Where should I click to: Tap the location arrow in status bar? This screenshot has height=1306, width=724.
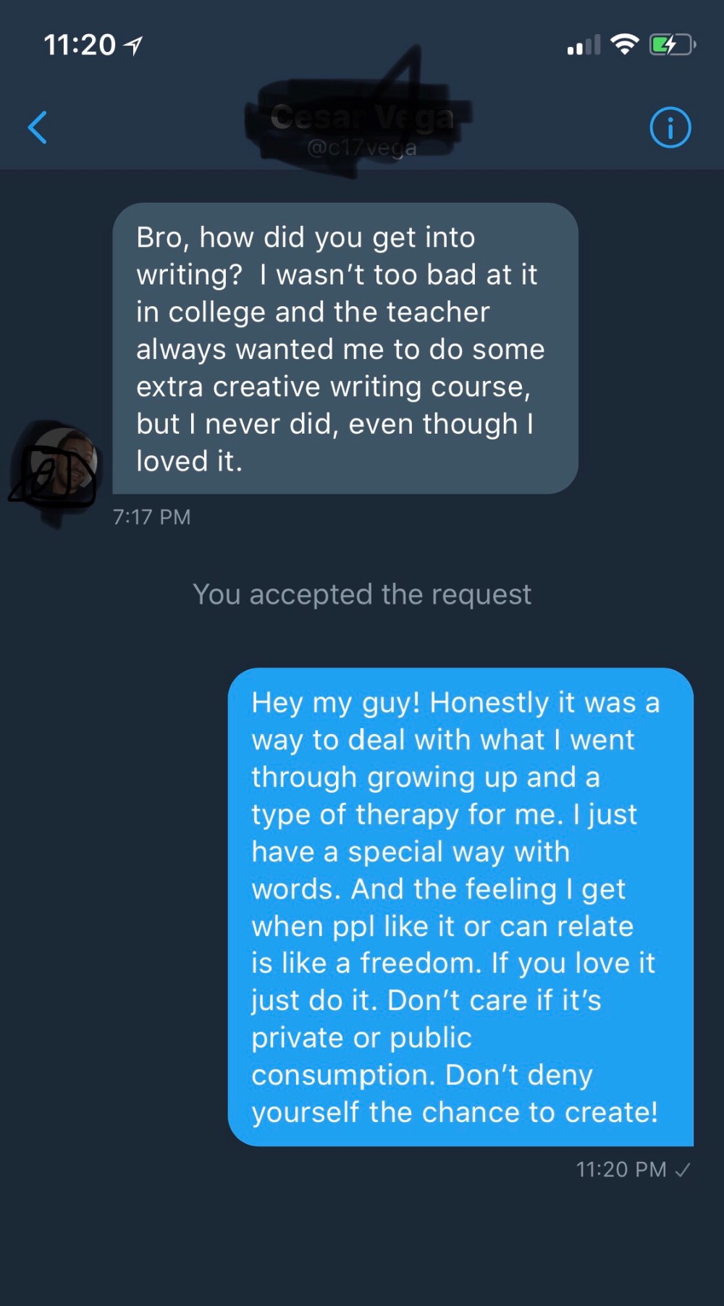(133, 46)
